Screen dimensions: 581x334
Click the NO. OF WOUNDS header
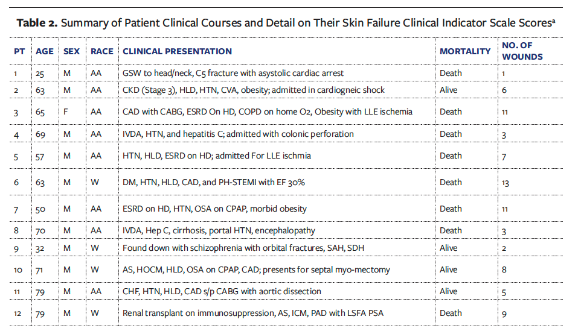click(x=522, y=52)
